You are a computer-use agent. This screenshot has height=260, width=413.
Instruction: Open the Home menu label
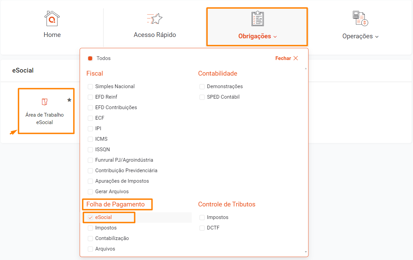tap(52, 35)
